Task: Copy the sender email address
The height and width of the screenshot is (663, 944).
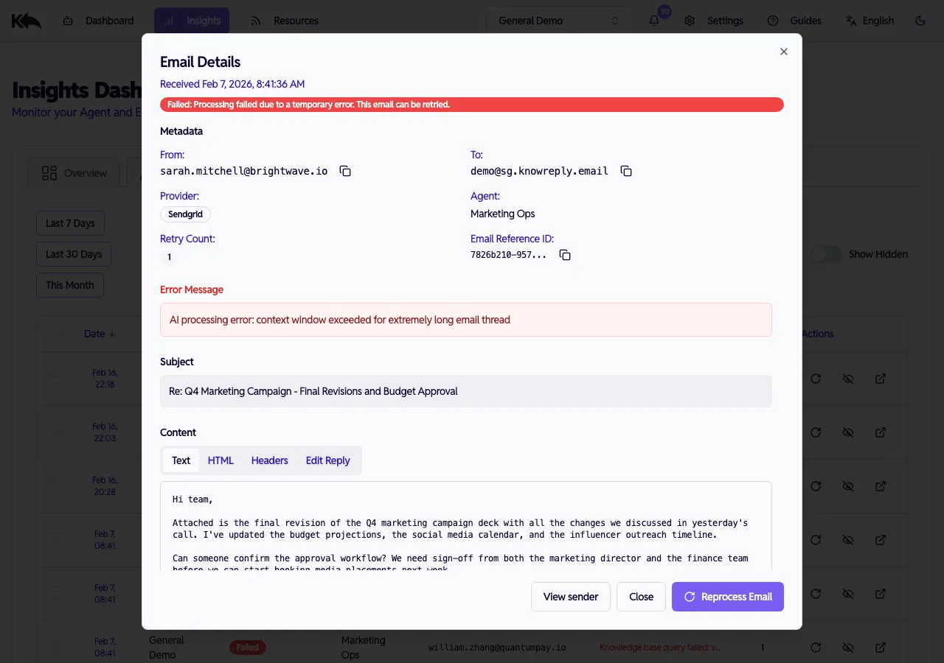Action: 345,170
